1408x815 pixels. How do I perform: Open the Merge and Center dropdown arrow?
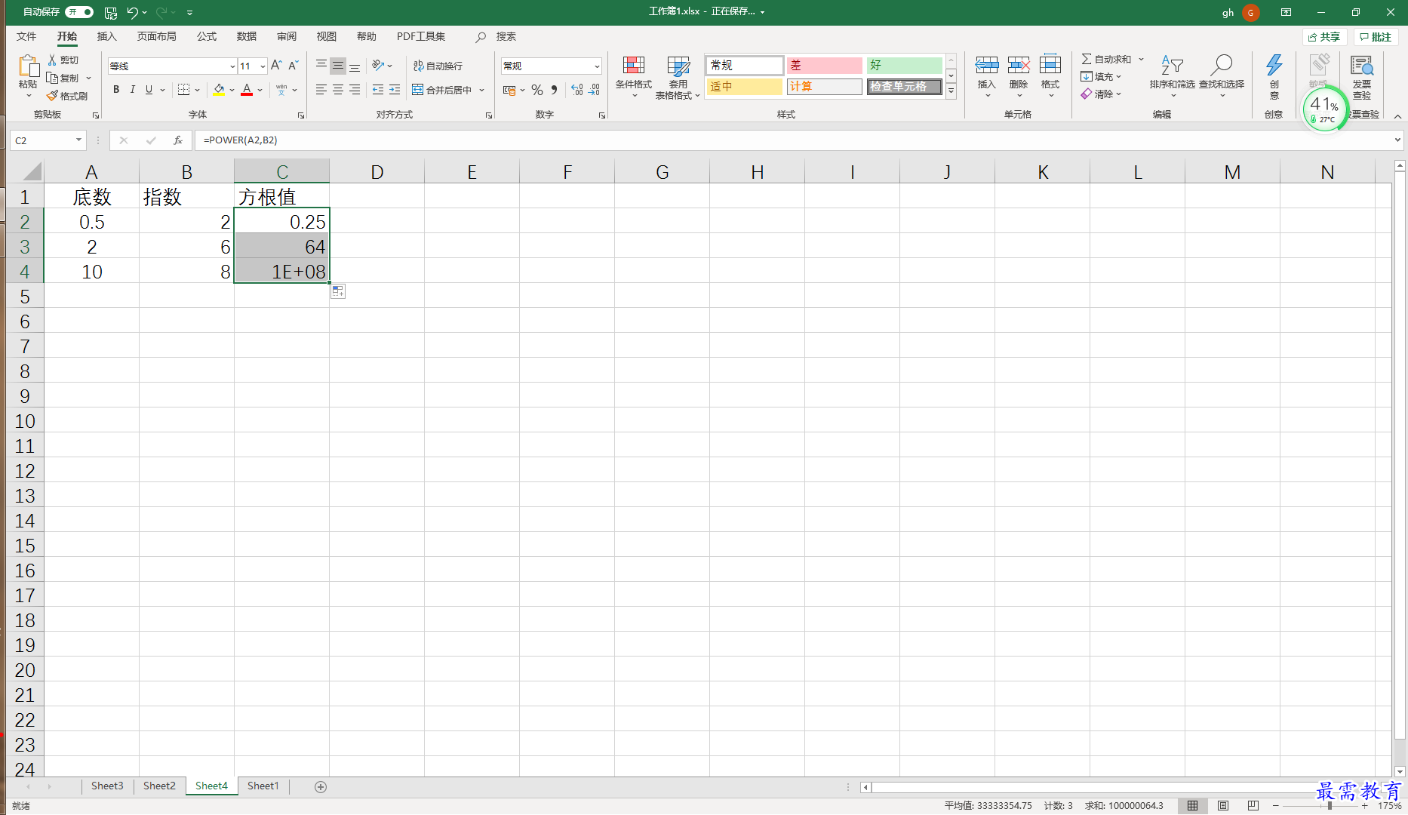click(x=481, y=90)
